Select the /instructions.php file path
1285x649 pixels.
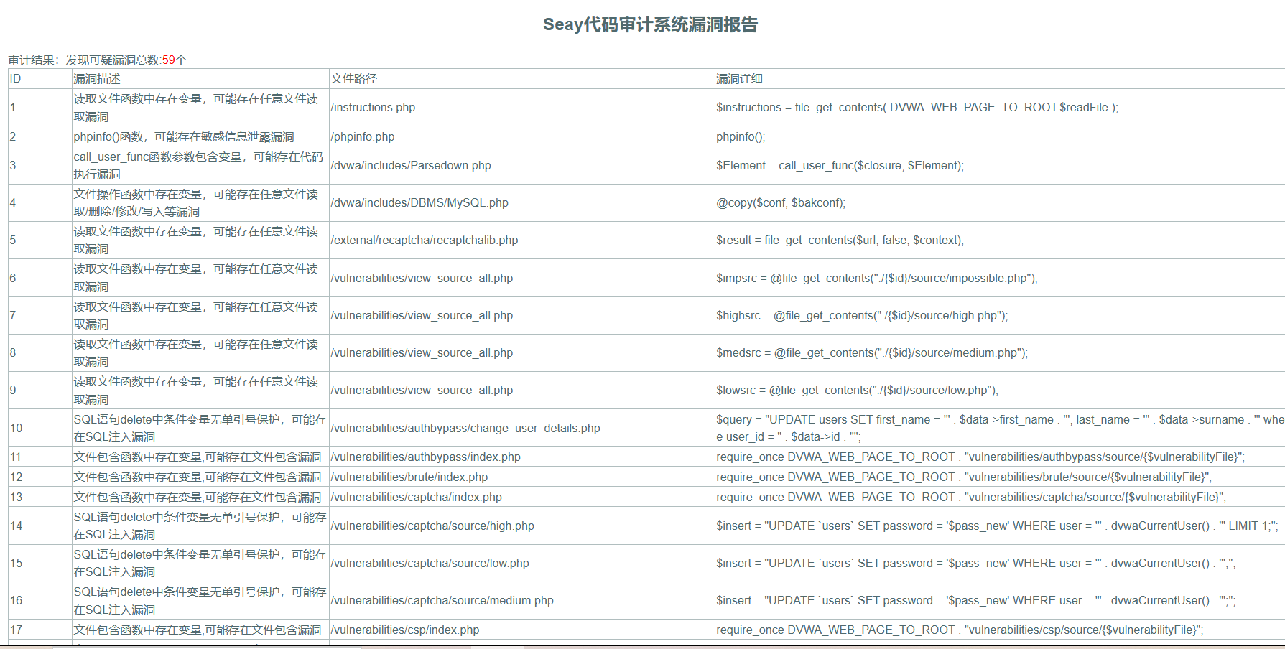pos(373,107)
